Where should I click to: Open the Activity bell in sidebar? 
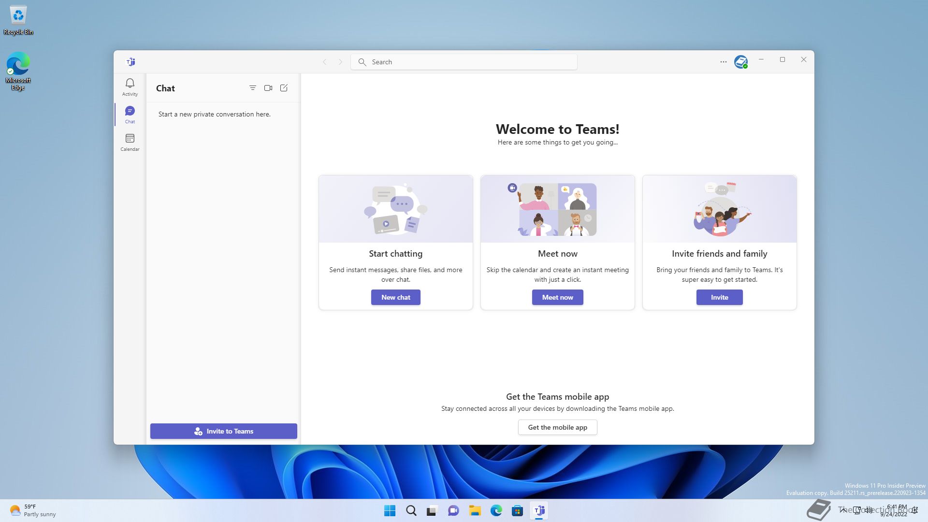click(130, 87)
